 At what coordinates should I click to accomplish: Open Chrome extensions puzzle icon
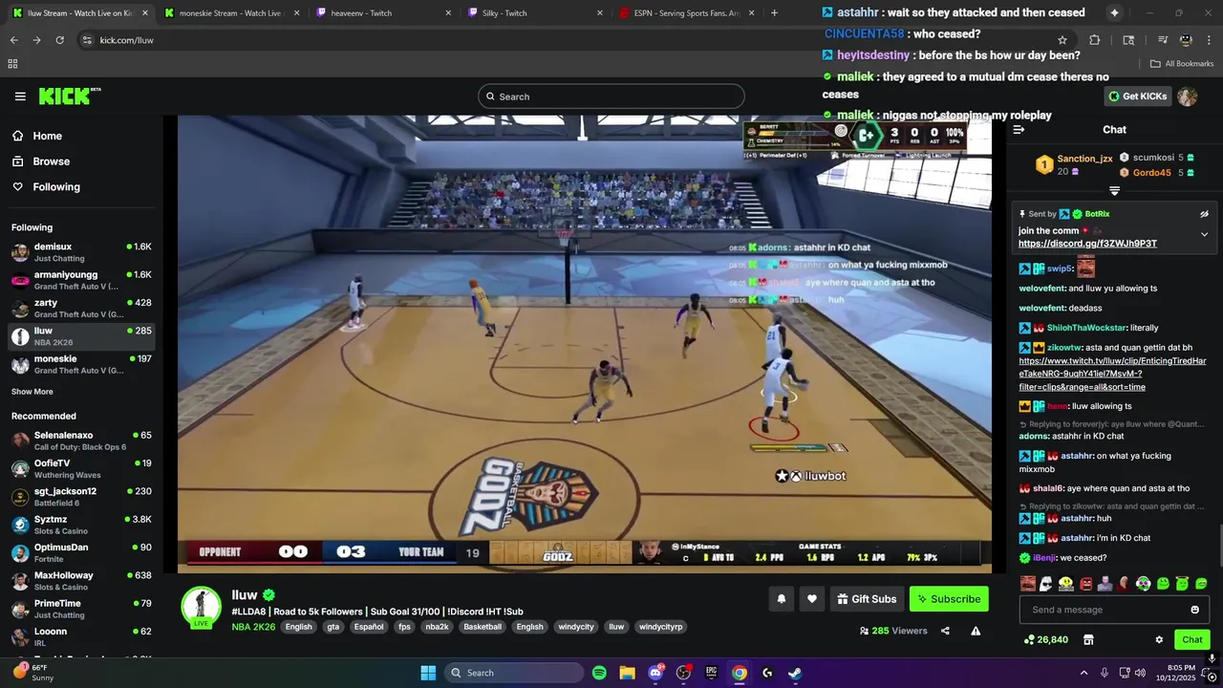1095,40
